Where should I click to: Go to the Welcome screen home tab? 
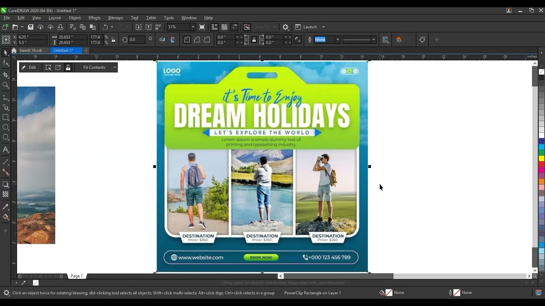pyautogui.click(x=14, y=50)
